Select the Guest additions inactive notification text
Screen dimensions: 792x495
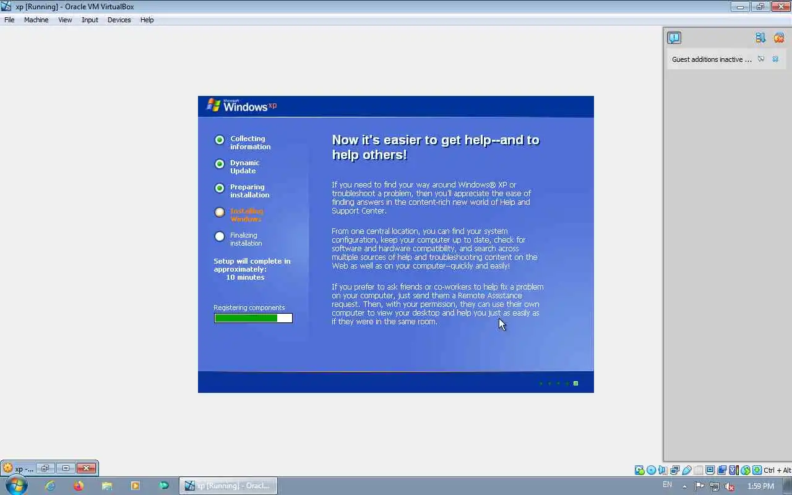712,59
